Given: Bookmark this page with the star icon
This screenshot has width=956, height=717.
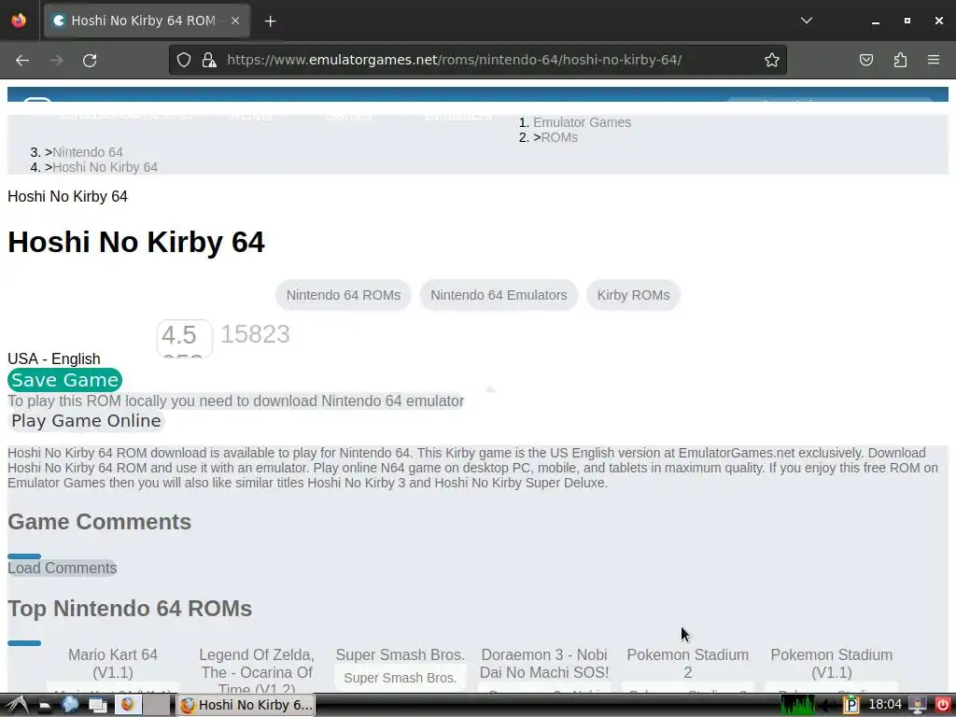Looking at the screenshot, I should [772, 60].
